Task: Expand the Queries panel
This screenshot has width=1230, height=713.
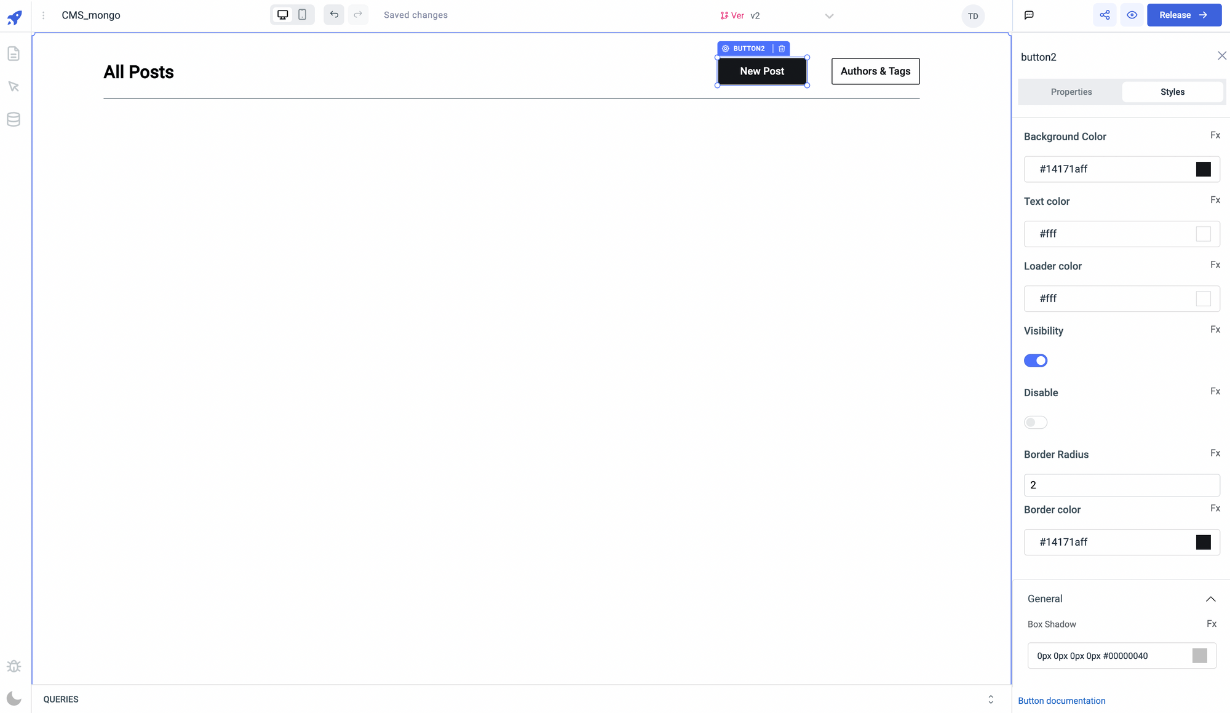Action: [991, 699]
